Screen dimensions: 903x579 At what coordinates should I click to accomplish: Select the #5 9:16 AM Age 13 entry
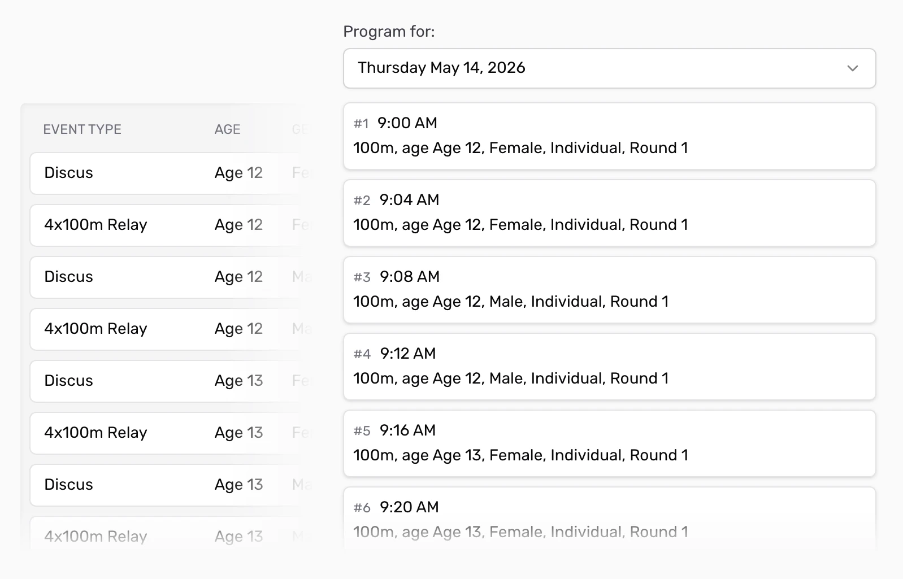(609, 443)
